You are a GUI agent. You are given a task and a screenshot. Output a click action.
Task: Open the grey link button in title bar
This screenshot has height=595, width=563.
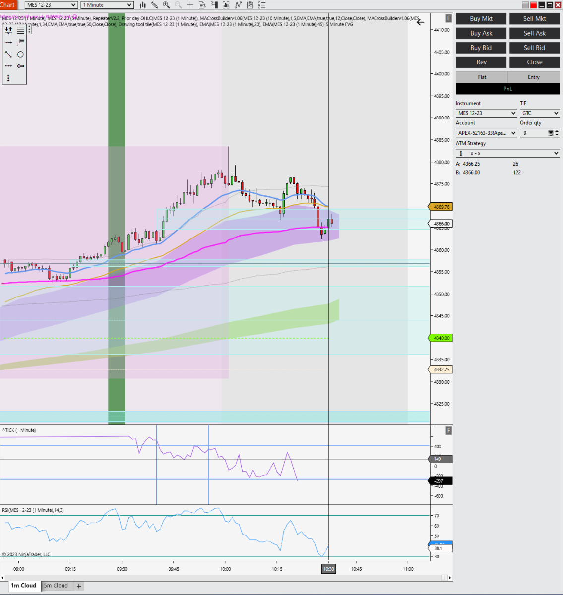(x=525, y=5)
